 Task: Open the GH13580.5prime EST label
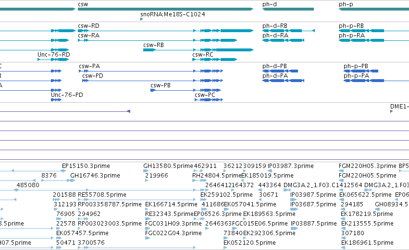(x=168, y=166)
